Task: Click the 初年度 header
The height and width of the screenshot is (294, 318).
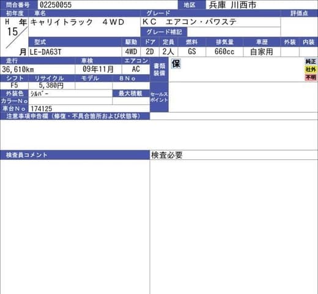Action: coord(15,13)
